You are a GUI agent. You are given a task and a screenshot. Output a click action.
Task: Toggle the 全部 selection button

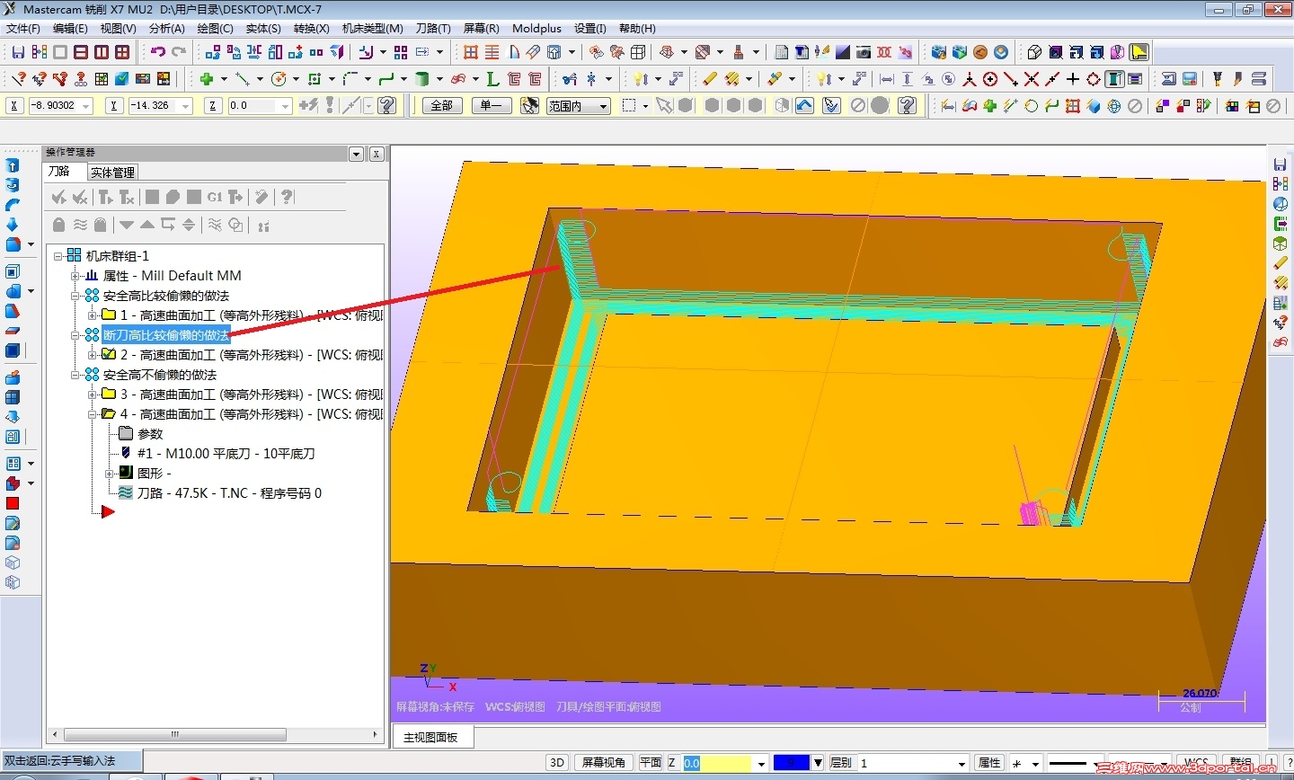(x=442, y=106)
